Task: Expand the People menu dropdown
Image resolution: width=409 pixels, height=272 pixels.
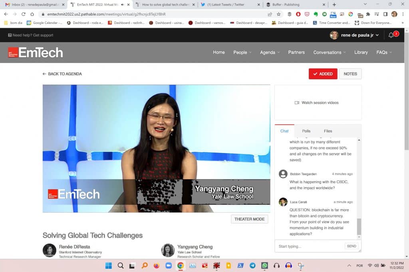Action: click(242, 52)
